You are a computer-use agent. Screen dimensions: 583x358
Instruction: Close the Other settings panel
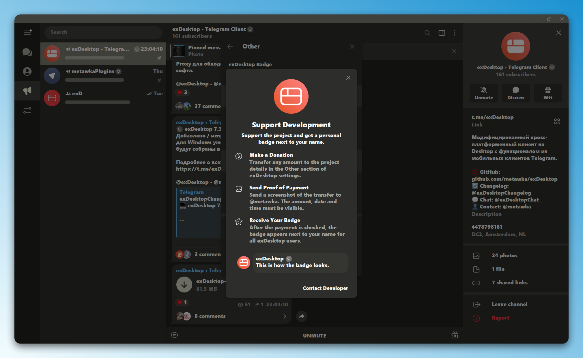(352, 46)
